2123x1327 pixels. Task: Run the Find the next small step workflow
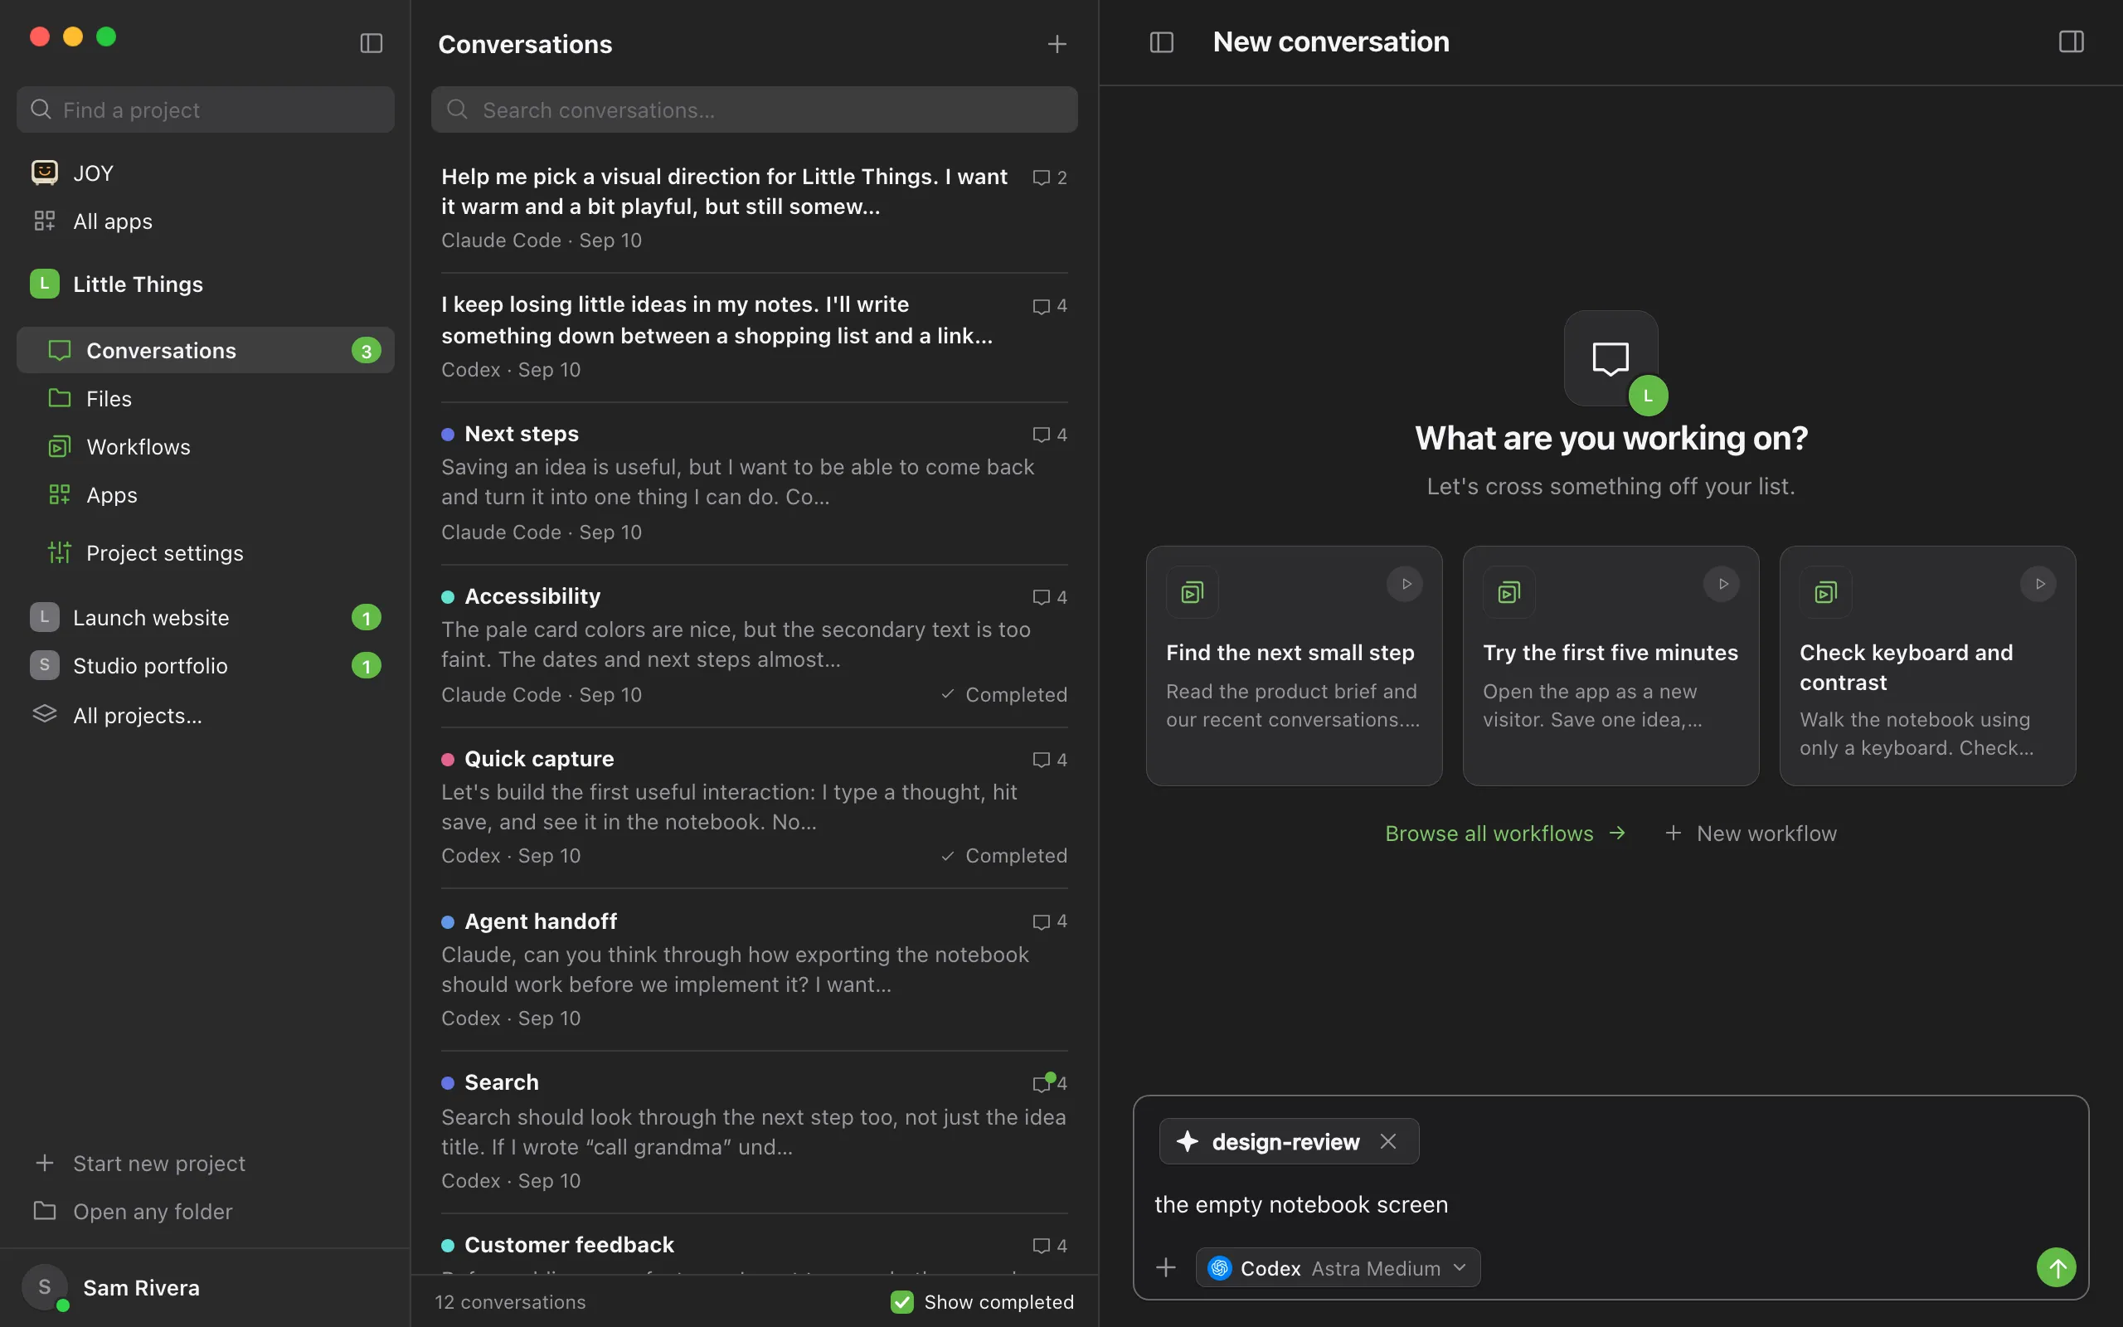(x=1406, y=584)
